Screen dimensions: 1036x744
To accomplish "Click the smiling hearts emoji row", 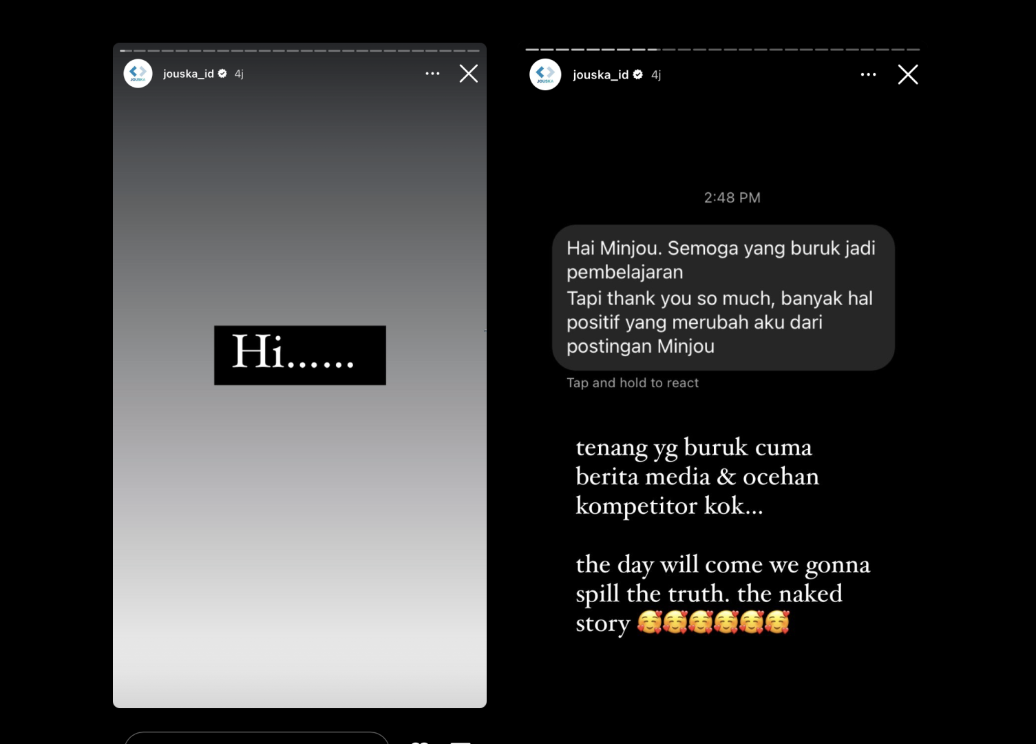I will (712, 622).
